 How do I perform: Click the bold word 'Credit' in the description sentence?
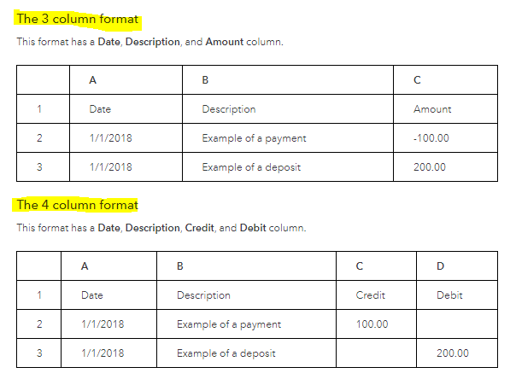(199, 228)
